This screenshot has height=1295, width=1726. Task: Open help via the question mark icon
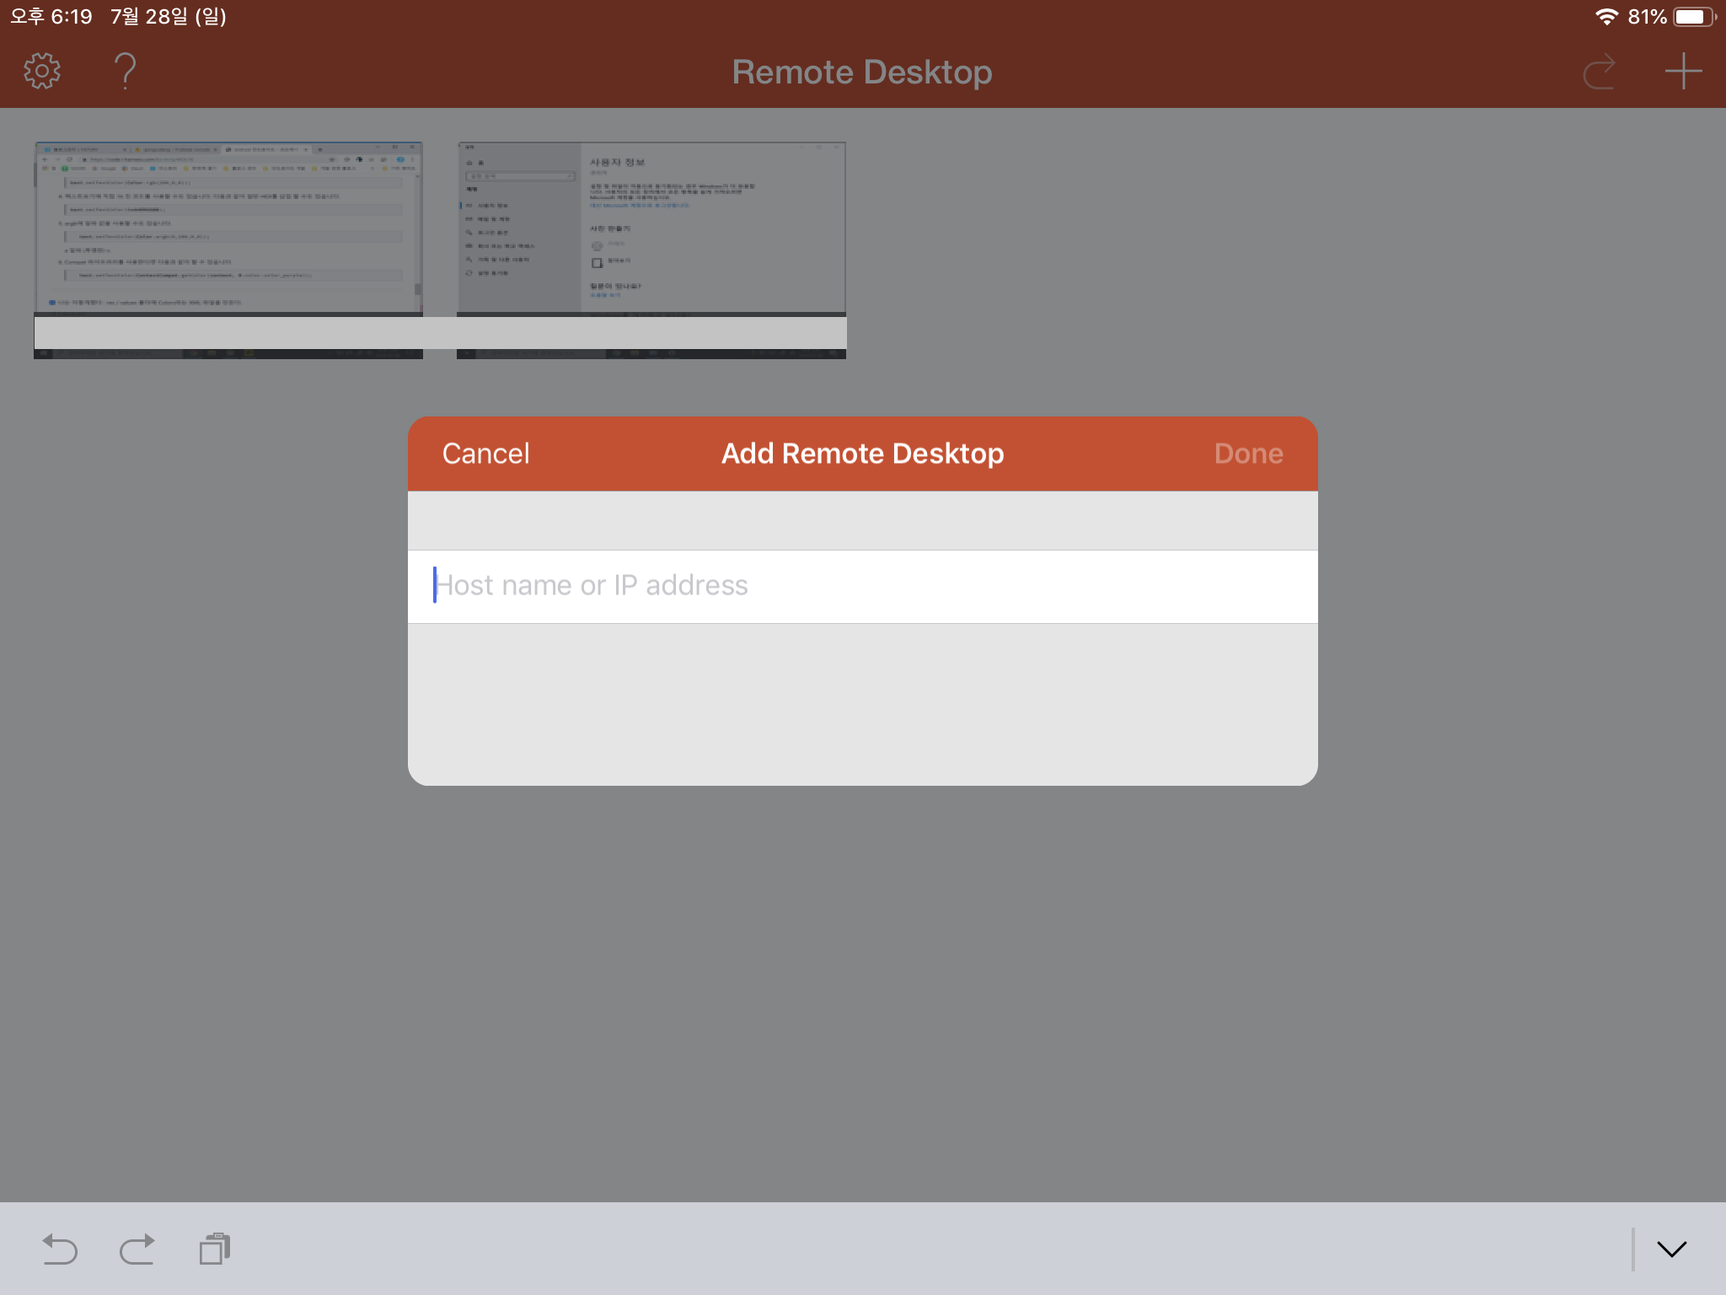(125, 72)
